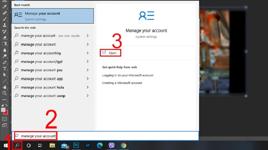Select the Blur tool droplet icon
Viewport: 268px width, 150px height.
coord(4,50)
